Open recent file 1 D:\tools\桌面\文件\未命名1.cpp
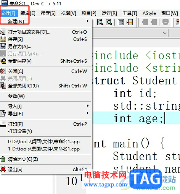Image resolution: width=180 pixels, height=194 pixels. [46, 149]
